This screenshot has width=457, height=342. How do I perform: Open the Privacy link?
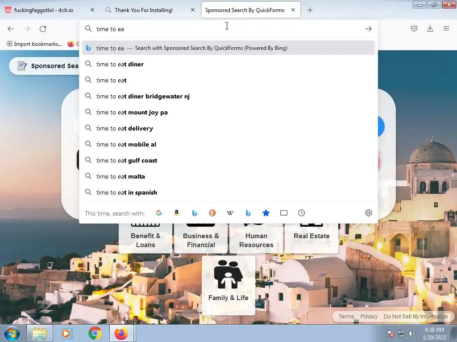[369, 317]
